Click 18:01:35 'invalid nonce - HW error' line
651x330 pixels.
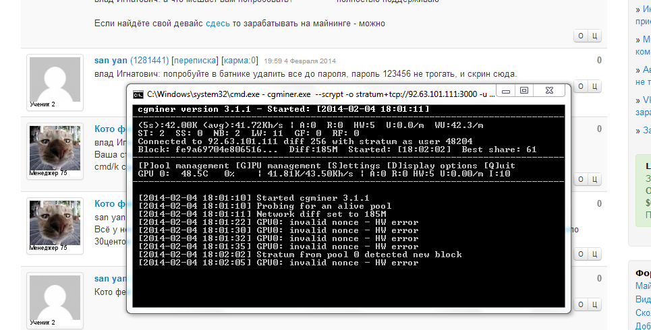click(278, 246)
